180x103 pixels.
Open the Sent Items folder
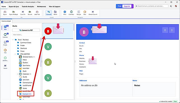(x=26, y=65)
